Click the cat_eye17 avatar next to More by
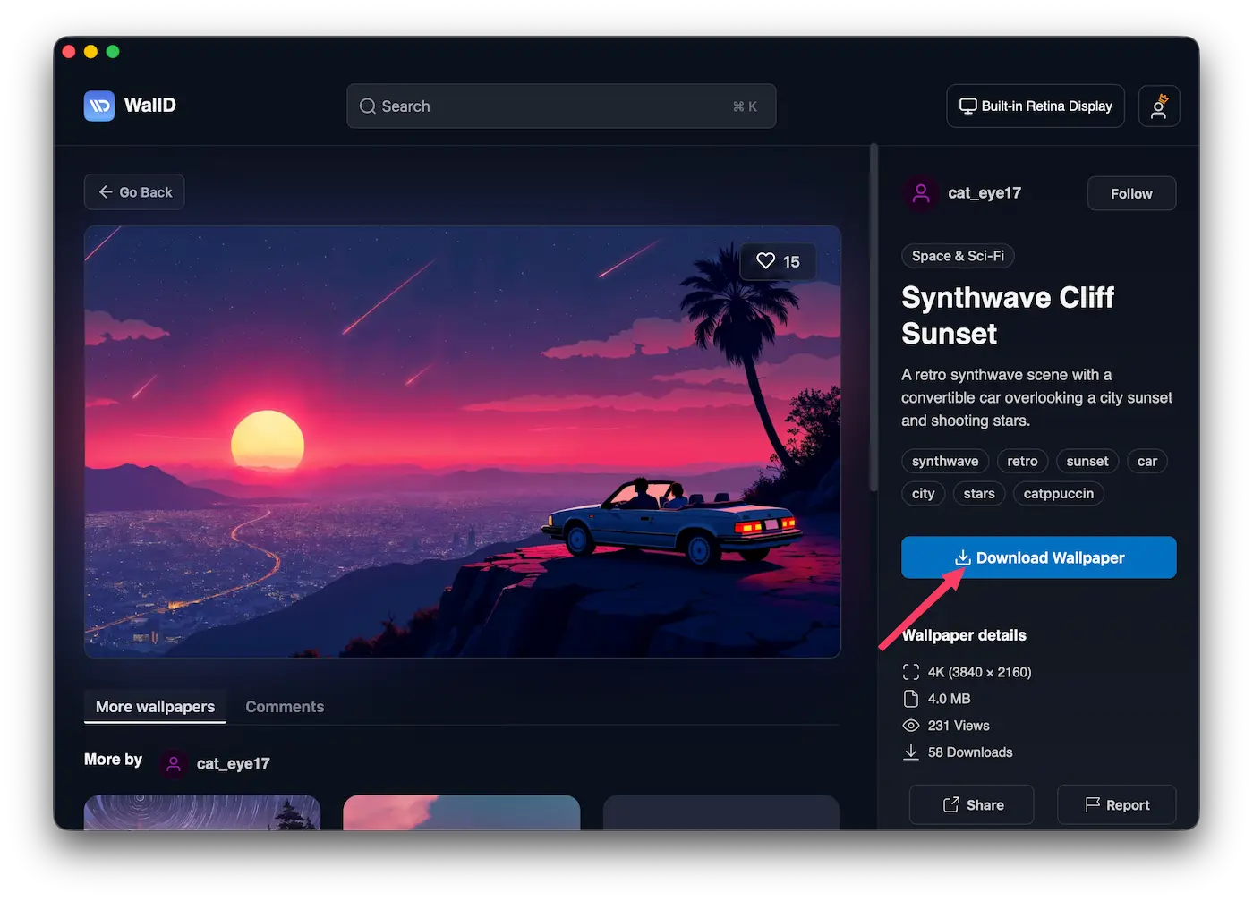 coord(175,764)
